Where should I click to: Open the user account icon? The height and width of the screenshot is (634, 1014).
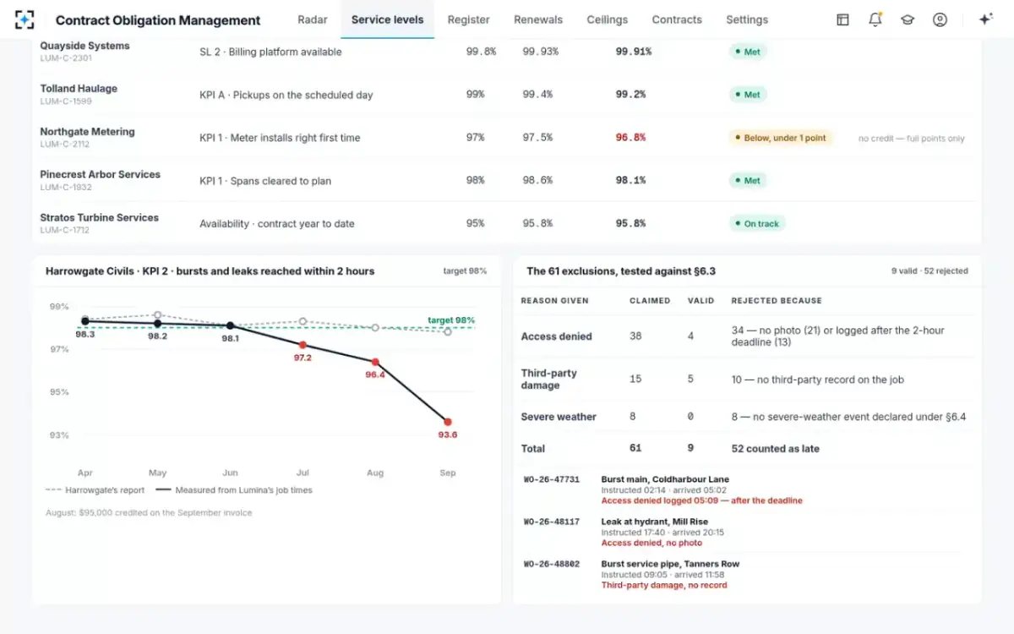[x=940, y=19]
